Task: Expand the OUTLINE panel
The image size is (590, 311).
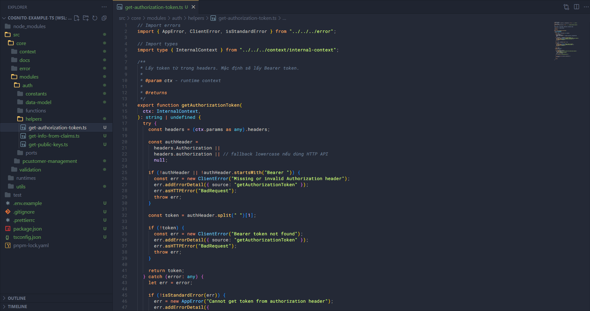Action: pyautogui.click(x=17, y=298)
